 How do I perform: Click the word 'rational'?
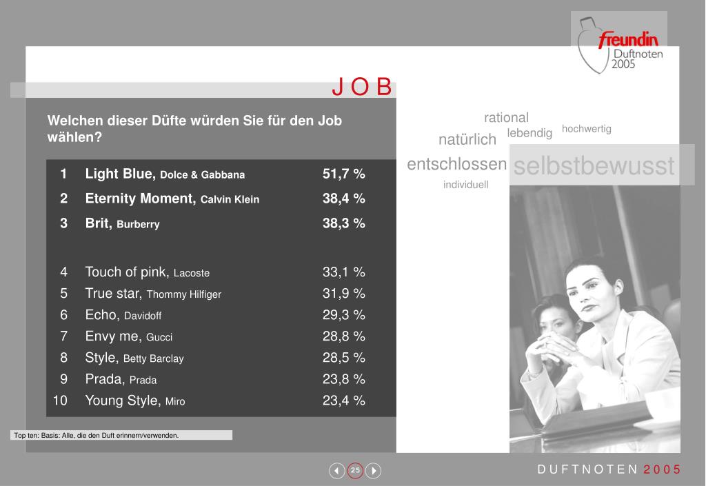point(506,117)
